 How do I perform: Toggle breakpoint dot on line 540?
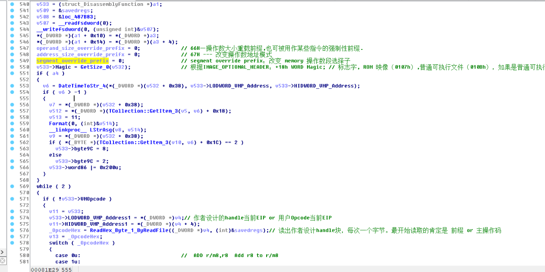point(12,4)
